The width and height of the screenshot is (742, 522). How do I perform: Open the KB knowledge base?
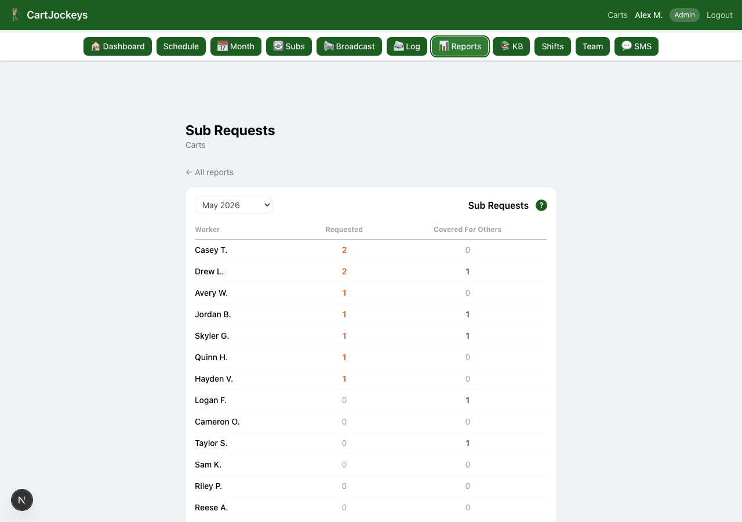tap(511, 46)
